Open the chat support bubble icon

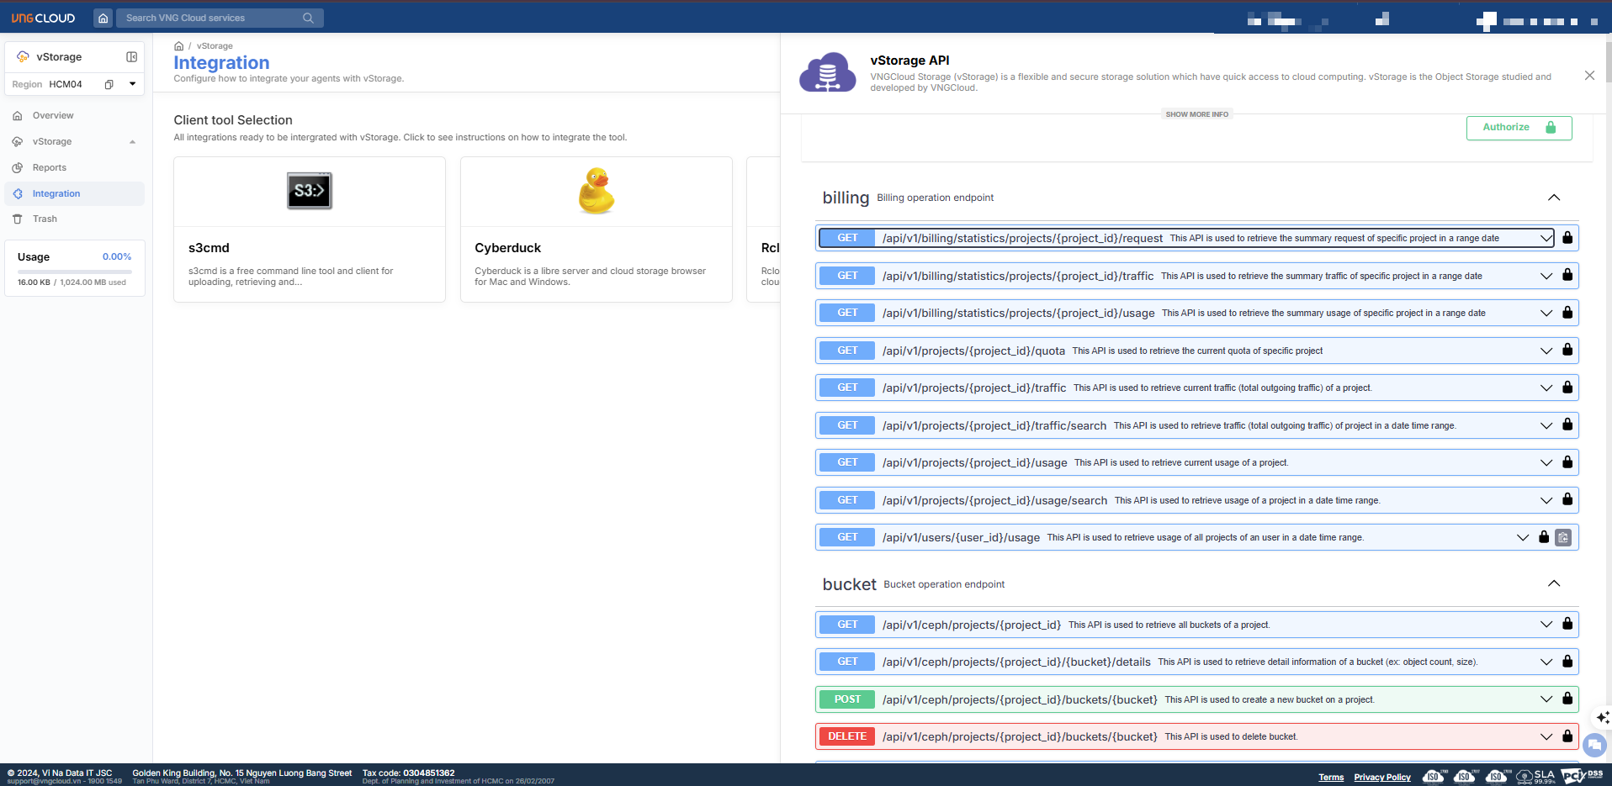(x=1594, y=745)
